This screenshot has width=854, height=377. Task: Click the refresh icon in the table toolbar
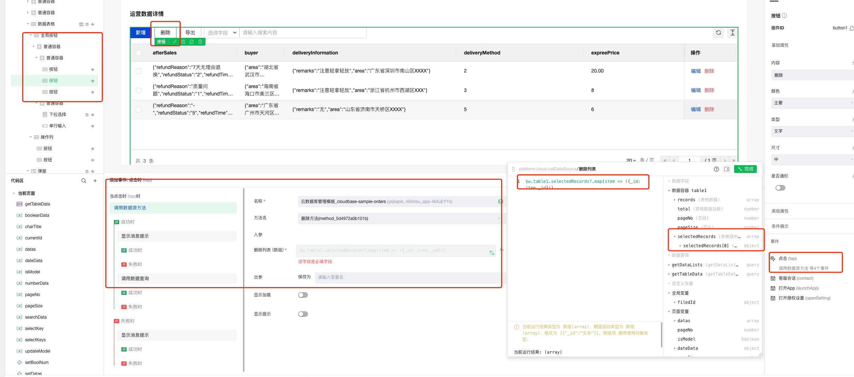tap(719, 33)
